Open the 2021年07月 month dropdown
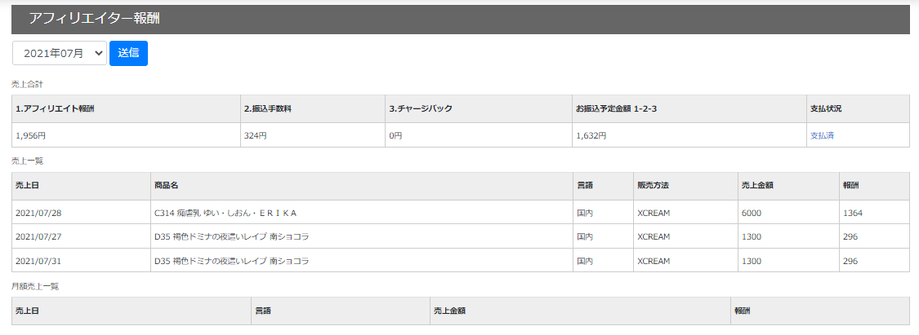Viewport: 919px width, 335px height. click(x=60, y=53)
